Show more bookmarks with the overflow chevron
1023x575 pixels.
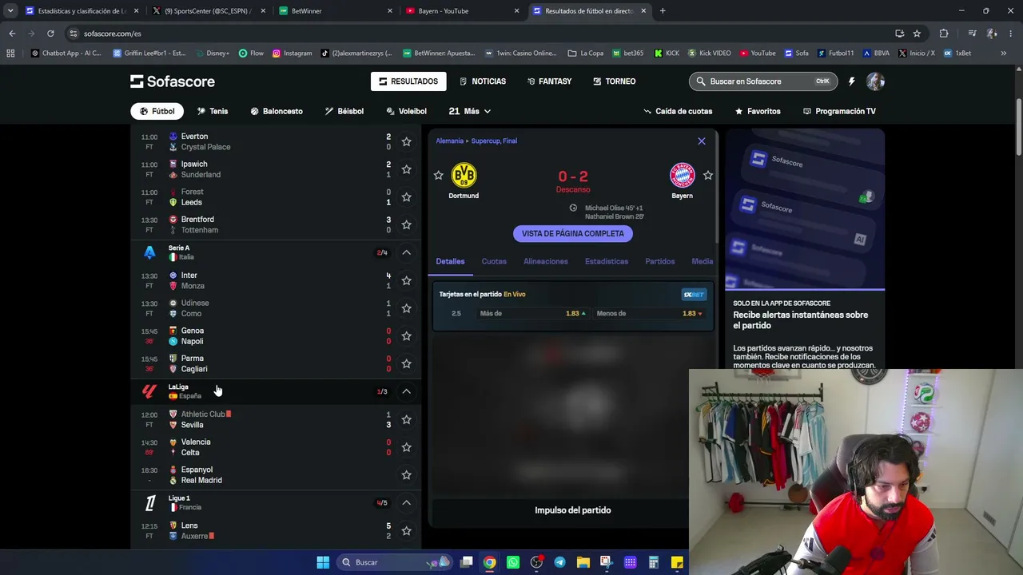pyautogui.click(x=1003, y=54)
